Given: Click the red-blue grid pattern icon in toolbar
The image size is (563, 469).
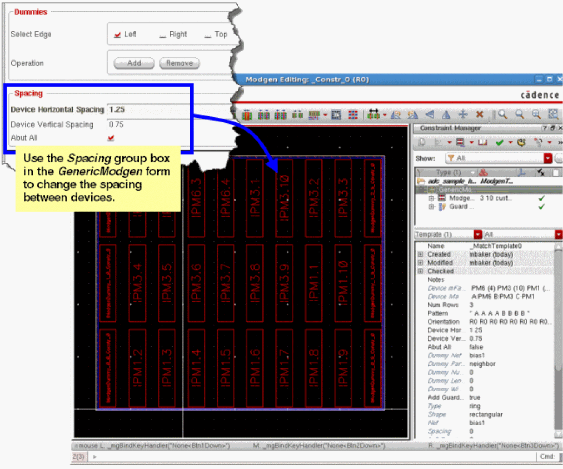Looking at the screenshot, I should point(353,115).
